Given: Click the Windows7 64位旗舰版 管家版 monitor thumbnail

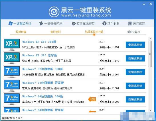Looking at the screenshot, I should [12, 110].
